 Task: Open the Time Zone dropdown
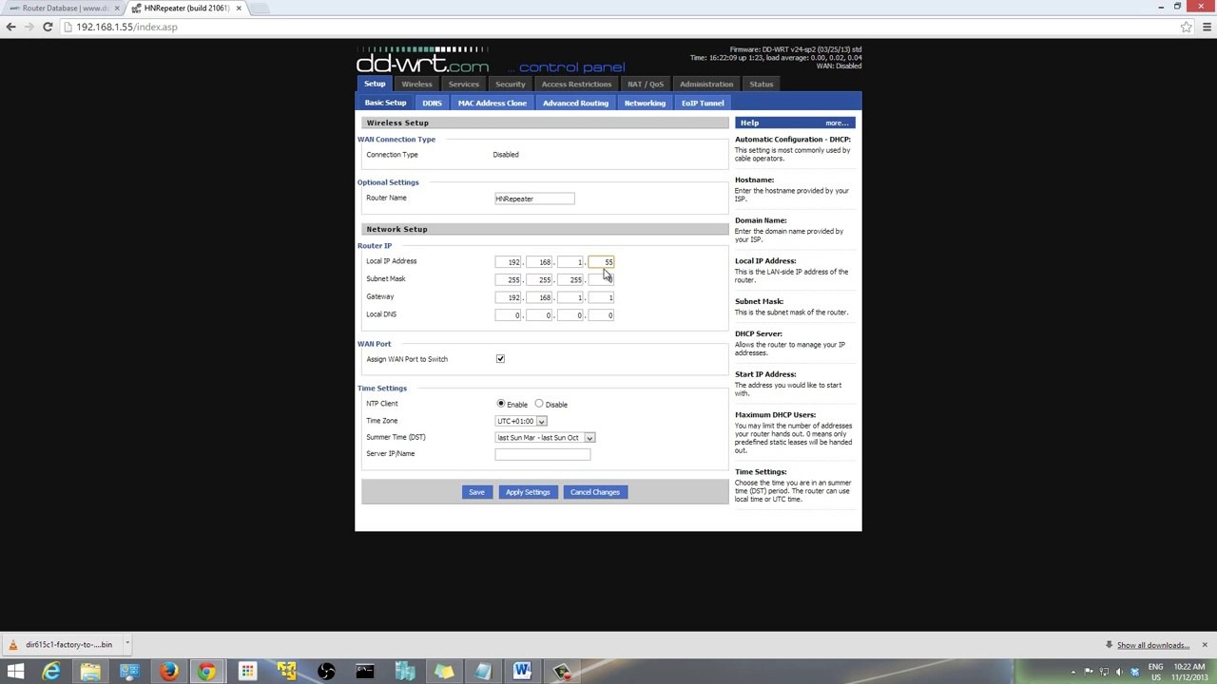click(521, 421)
